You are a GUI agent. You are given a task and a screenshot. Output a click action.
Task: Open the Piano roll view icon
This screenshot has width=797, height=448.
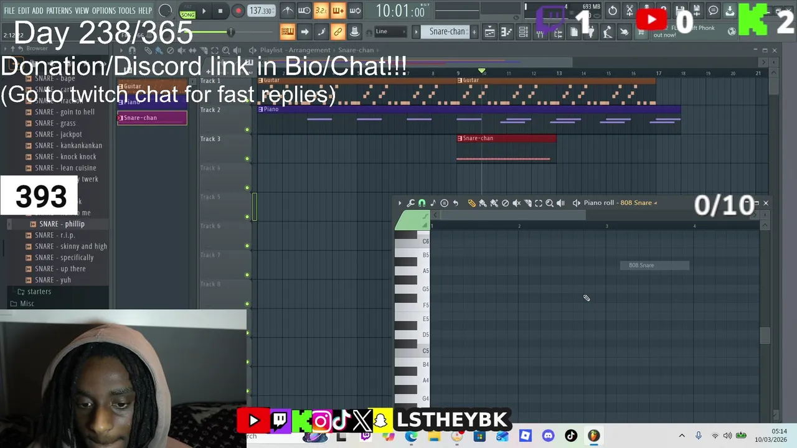[506, 32]
